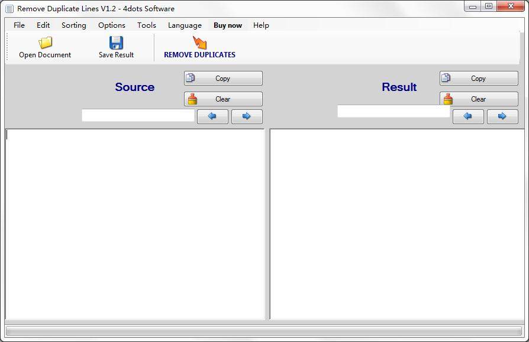Click the blue back arrow under Result
529x342 pixels.
[468, 116]
